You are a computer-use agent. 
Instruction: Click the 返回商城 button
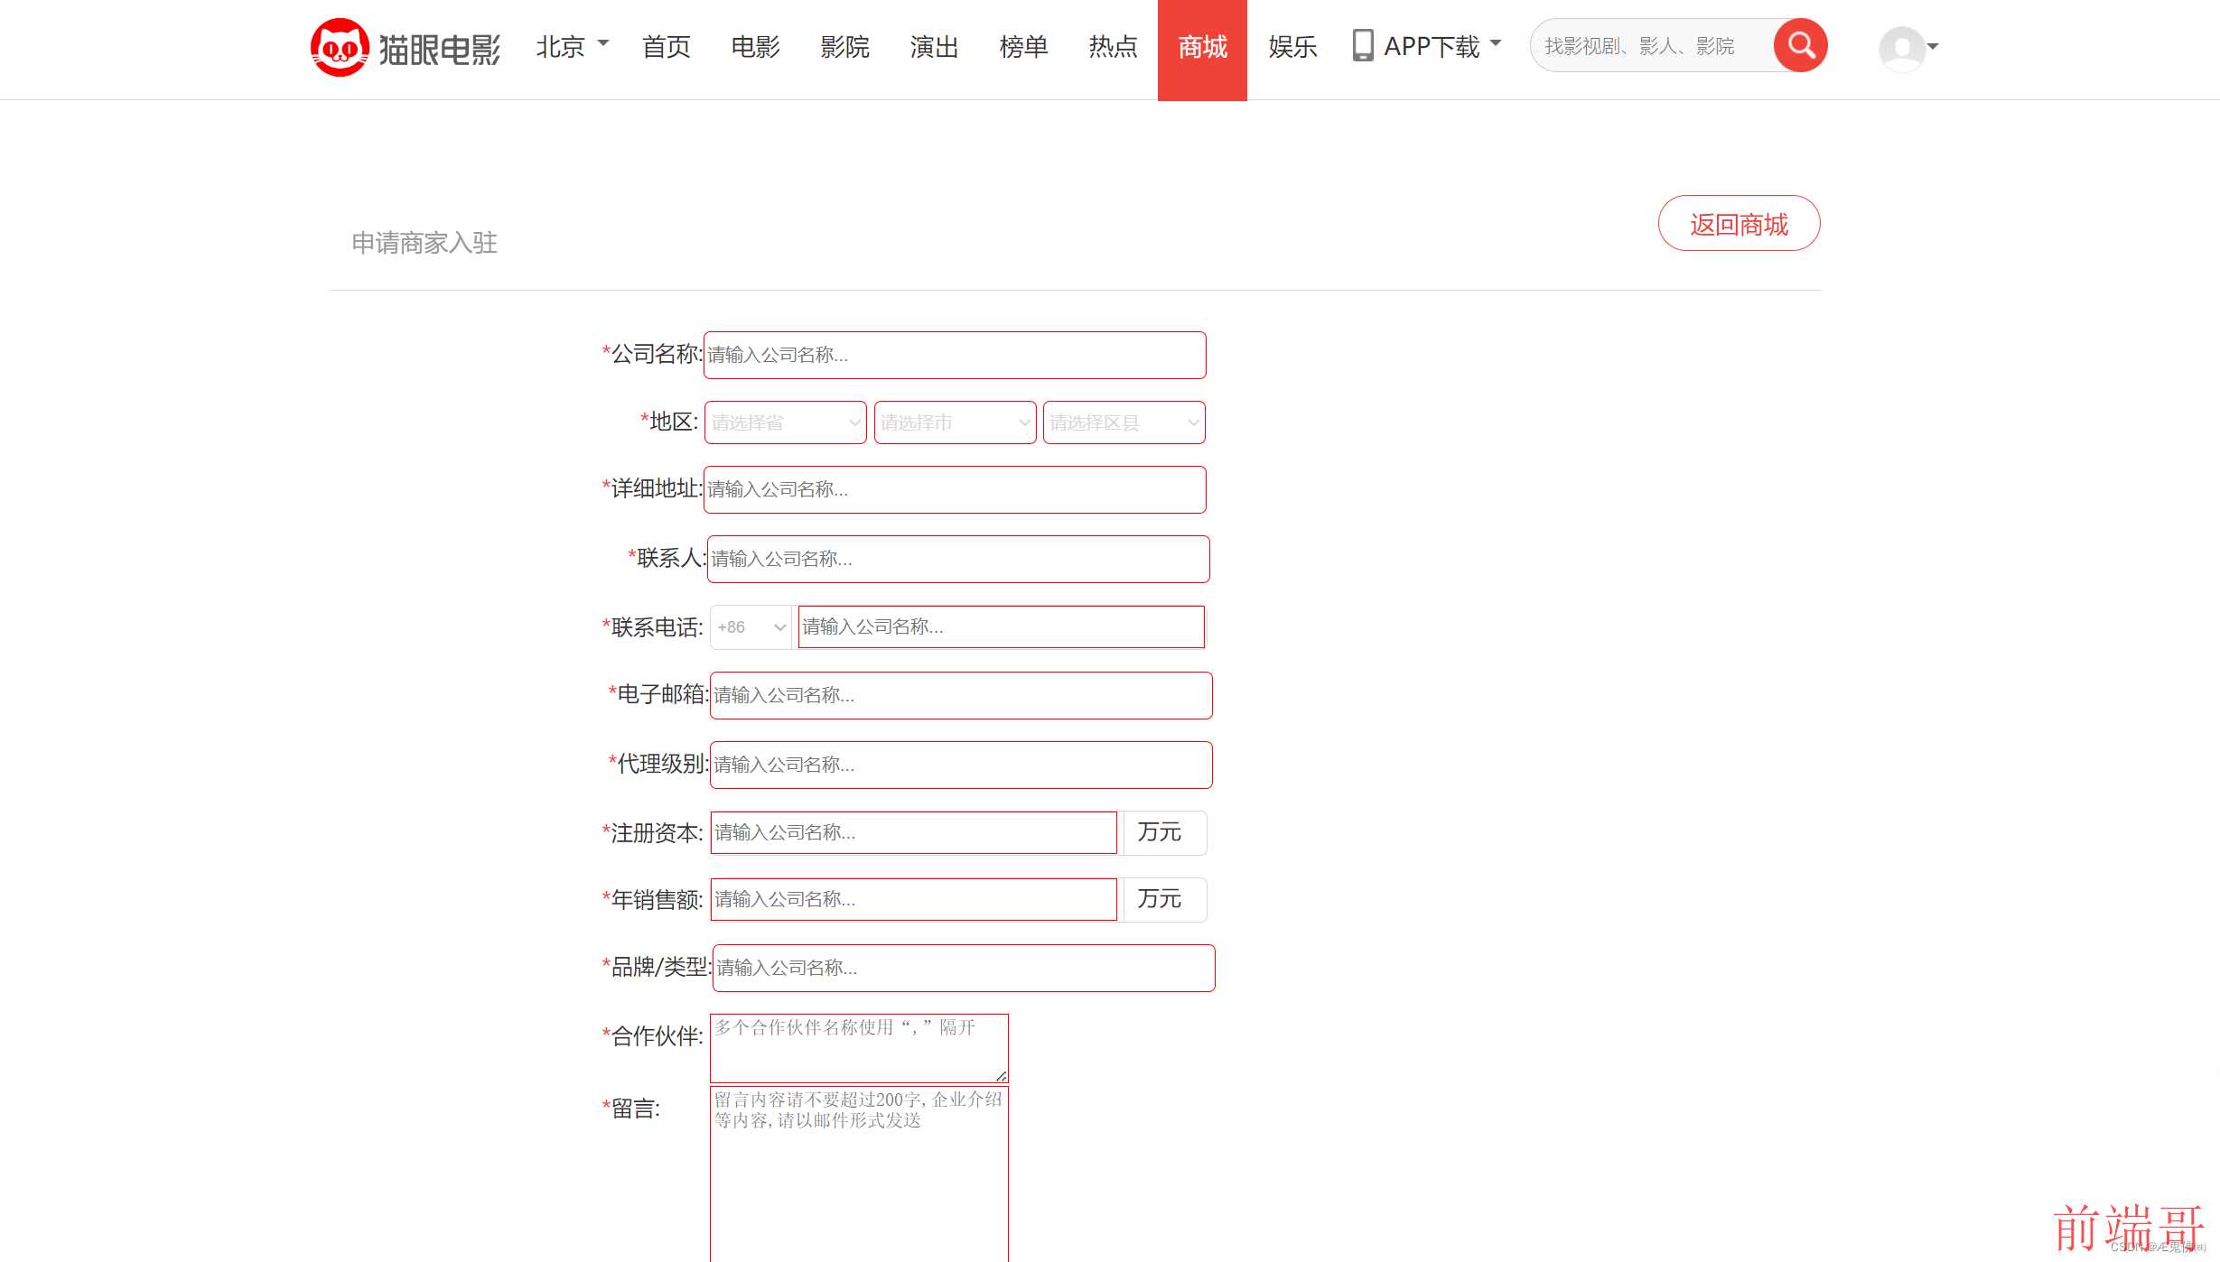click(x=1739, y=223)
